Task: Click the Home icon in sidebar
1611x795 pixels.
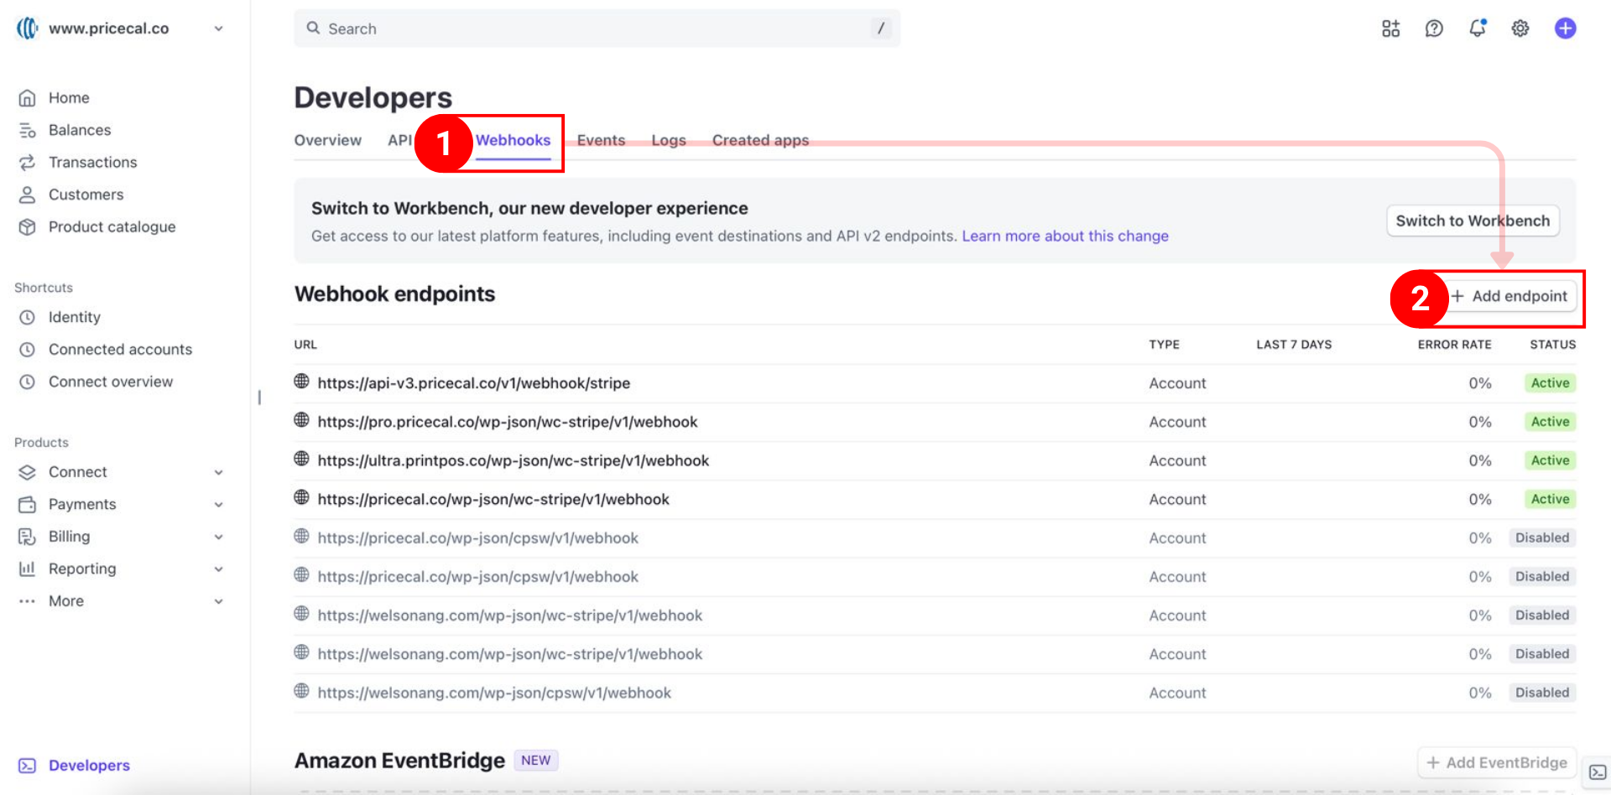Action: [28, 98]
